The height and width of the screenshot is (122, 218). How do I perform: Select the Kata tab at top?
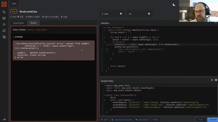click(x=14, y=3)
